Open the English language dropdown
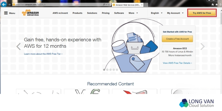Viewport: 222px width, 111px height. coord(157,13)
